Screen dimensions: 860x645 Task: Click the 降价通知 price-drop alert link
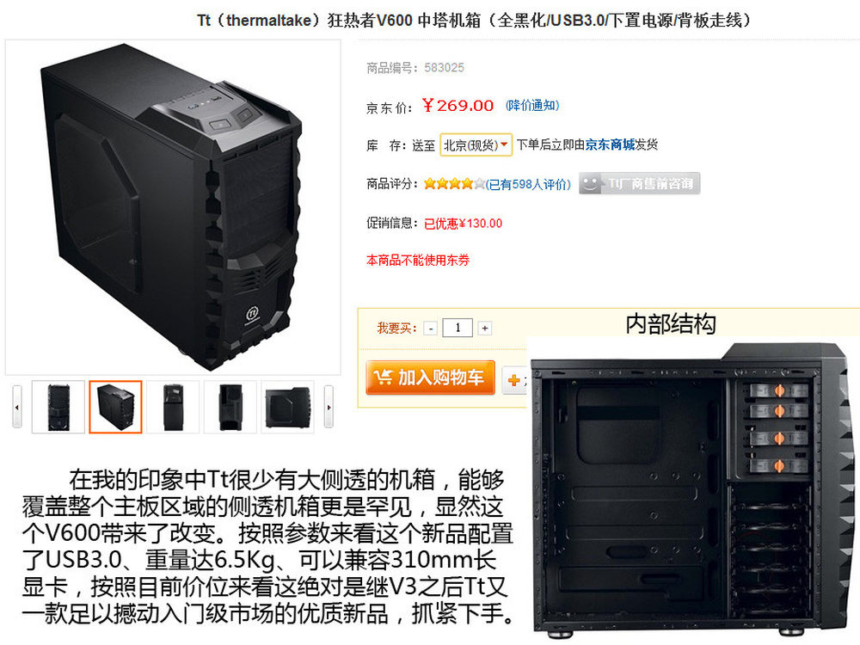pyautogui.click(x=532, y=105)
